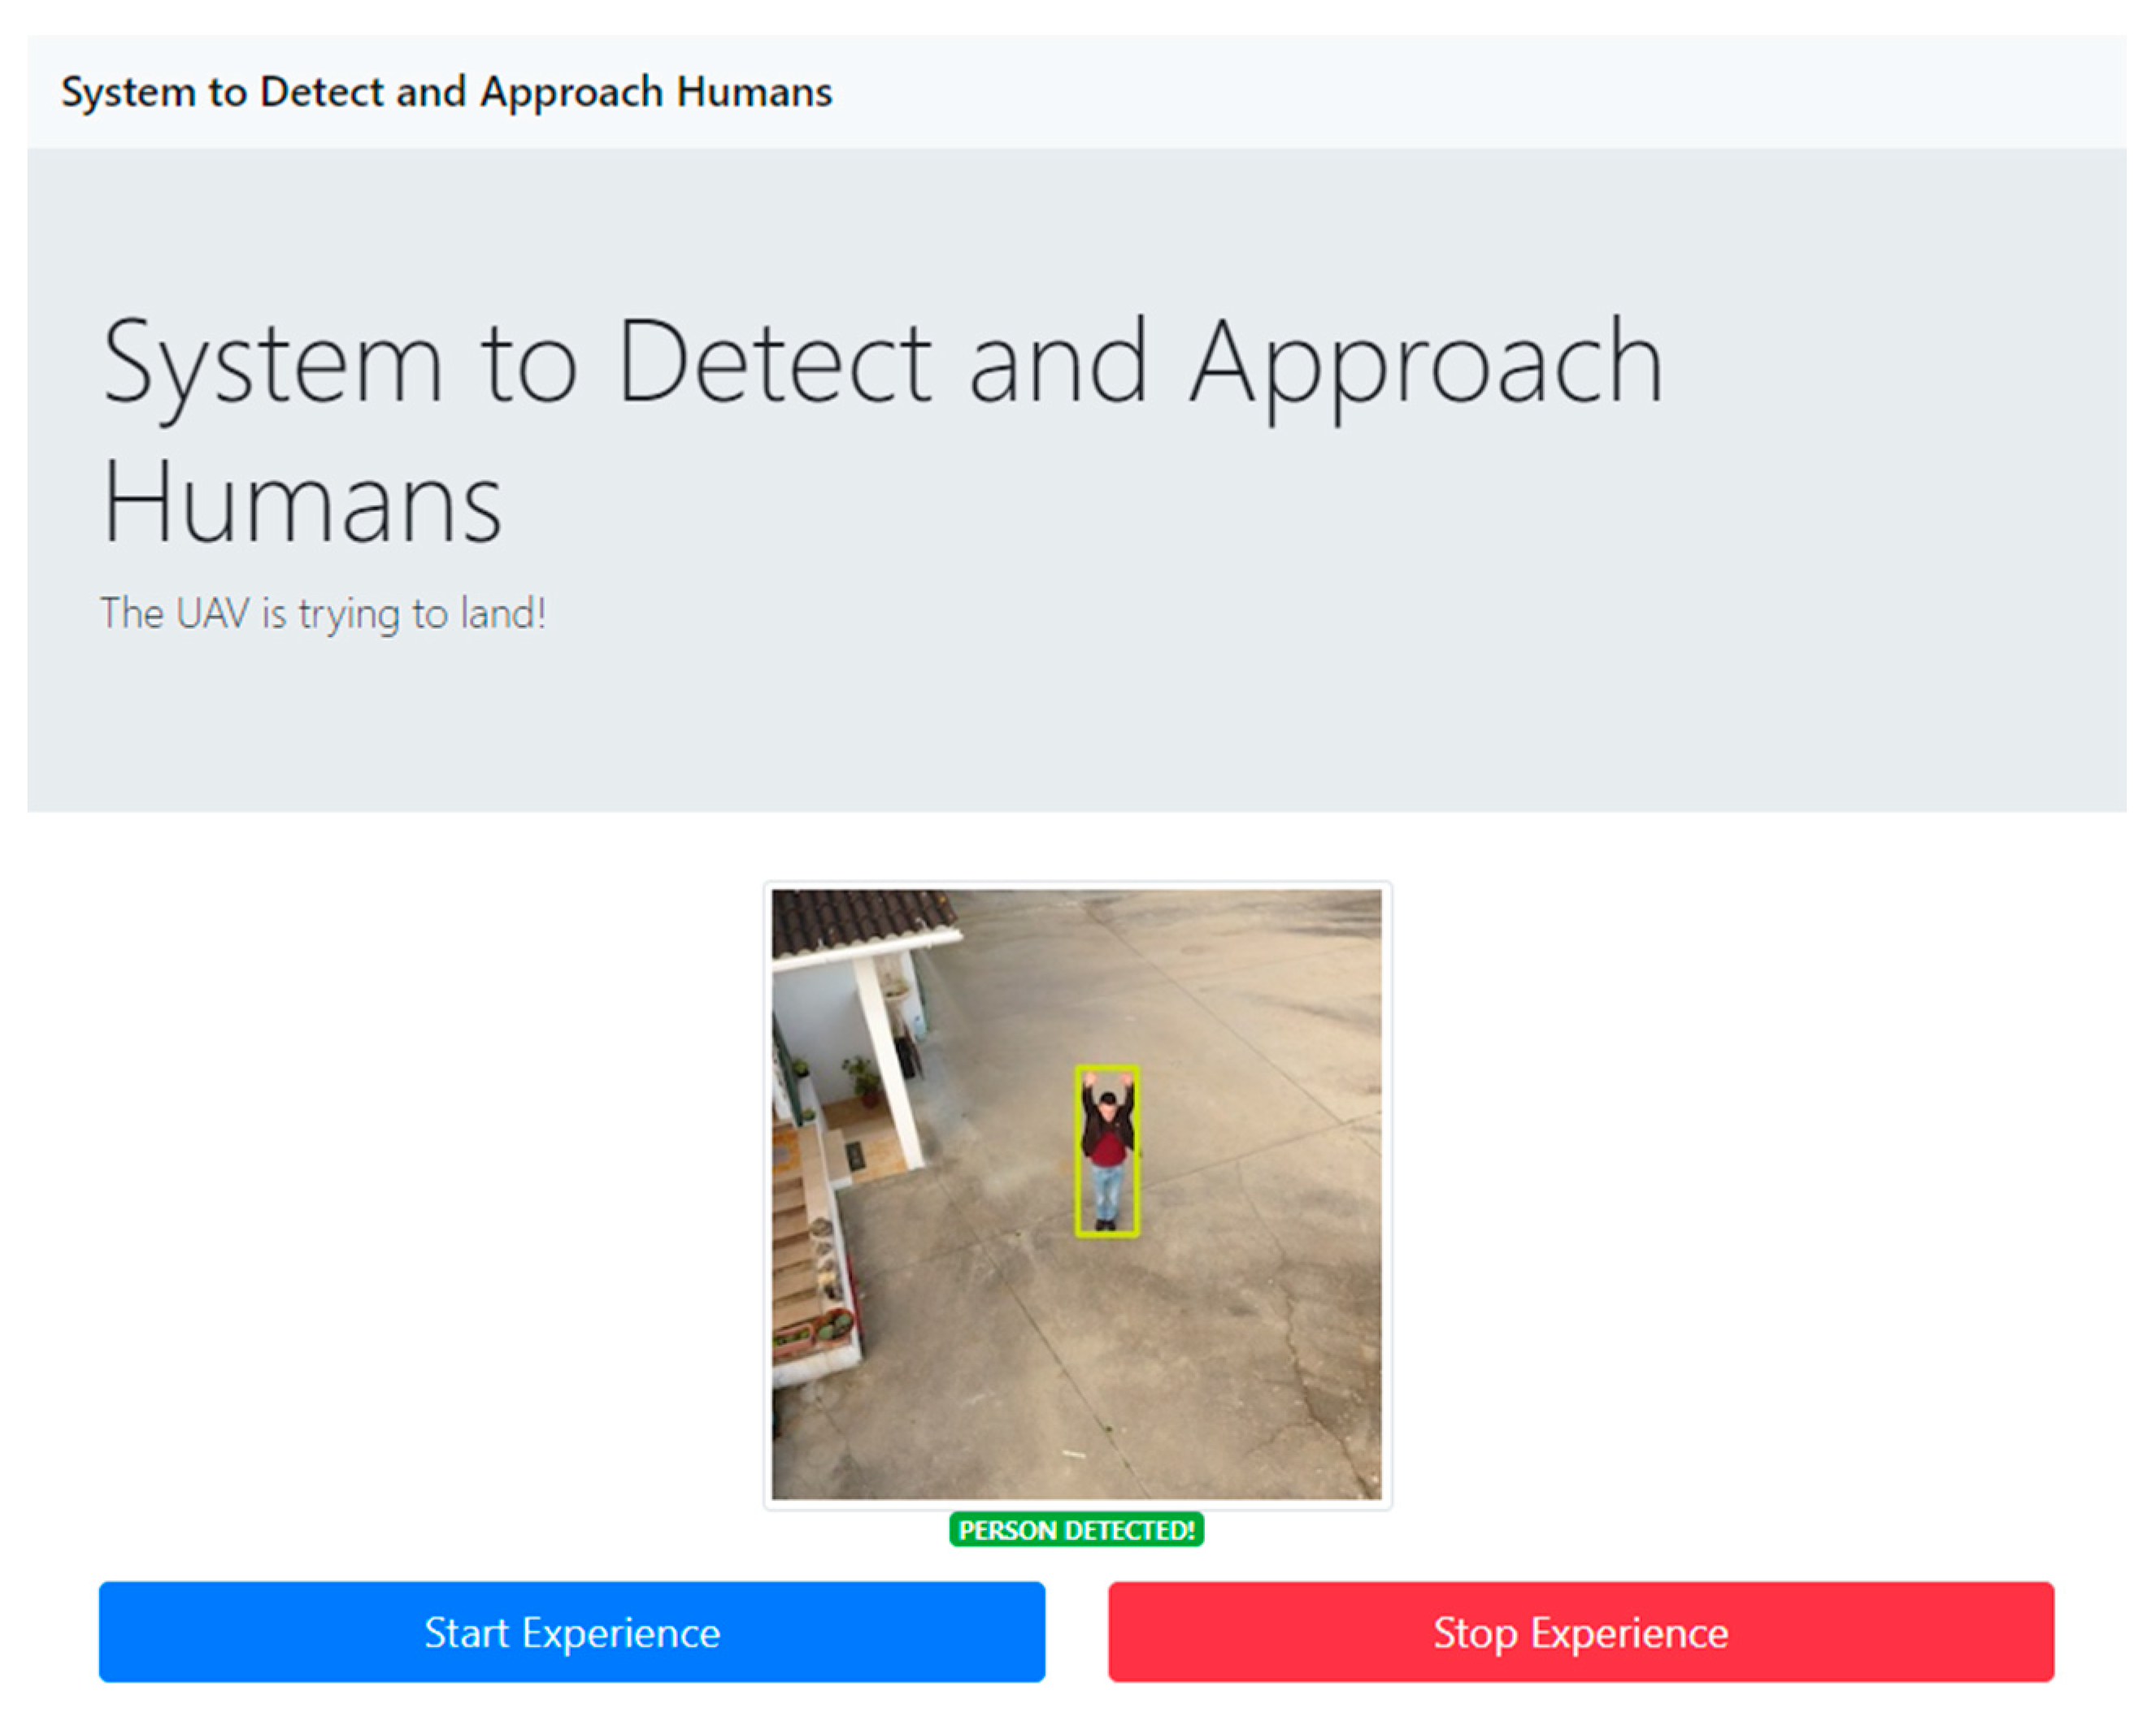The image size is (2156, 1717).
Task: Click the 'UAV is trying to land' status text
Action: coord(323,613)
